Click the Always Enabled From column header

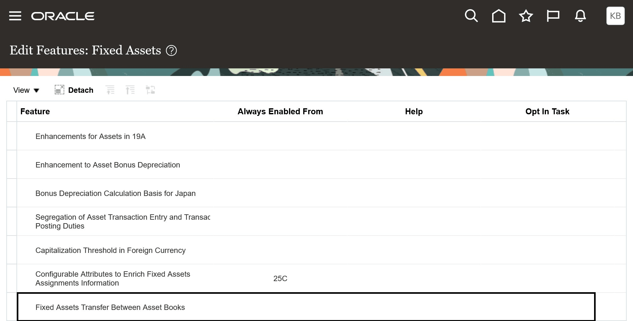280,111
